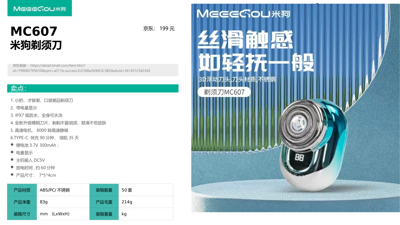Click the 京东 199元 price text
Image resolution: width=400 pixels, height=225 pixels.
[159, 28]
